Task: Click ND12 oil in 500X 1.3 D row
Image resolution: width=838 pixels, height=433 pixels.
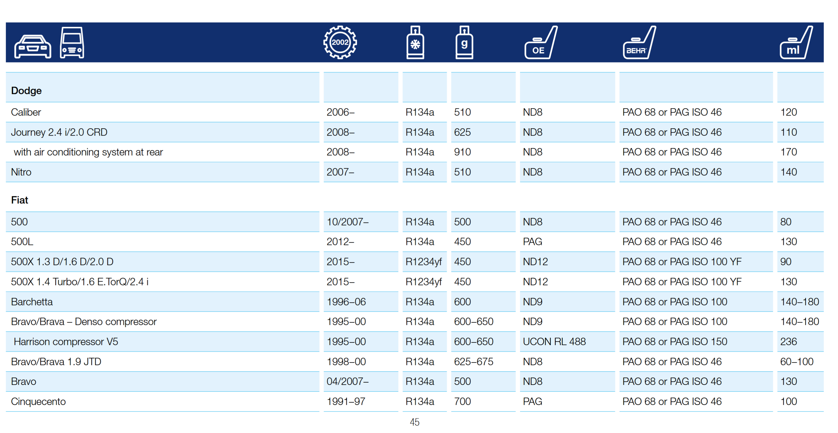Action: (535, 261)
